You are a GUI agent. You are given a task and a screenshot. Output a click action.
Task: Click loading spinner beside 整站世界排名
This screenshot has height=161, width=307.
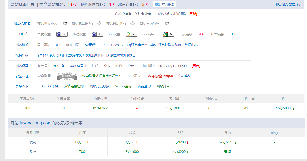point(65,23)
